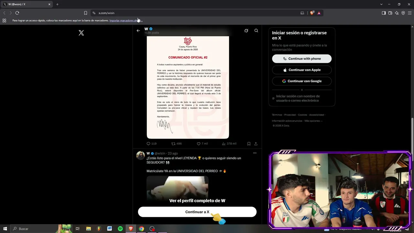
Task: Open Información sobre anuncios footer link
Action: pyautogui.click(x=287, y=121)
